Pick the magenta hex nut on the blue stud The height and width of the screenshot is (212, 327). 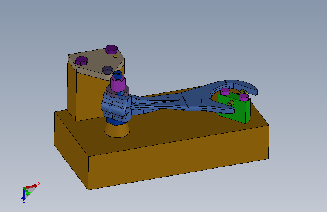pyautogui.click(x=118, y=83)
